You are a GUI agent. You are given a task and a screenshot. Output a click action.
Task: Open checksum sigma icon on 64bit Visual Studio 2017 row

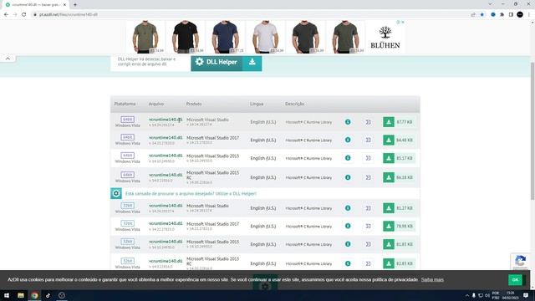click(x=368, y=140)
